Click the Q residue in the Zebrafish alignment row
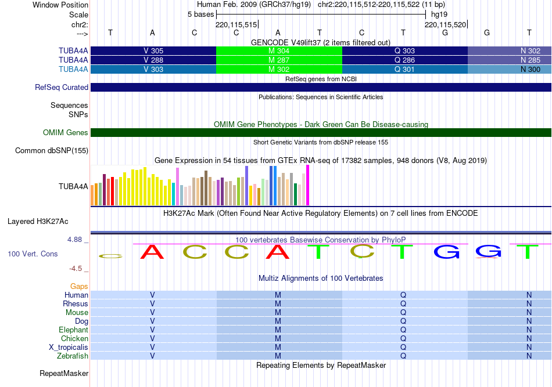The image size is (552, 387). (x=403, y=356)
